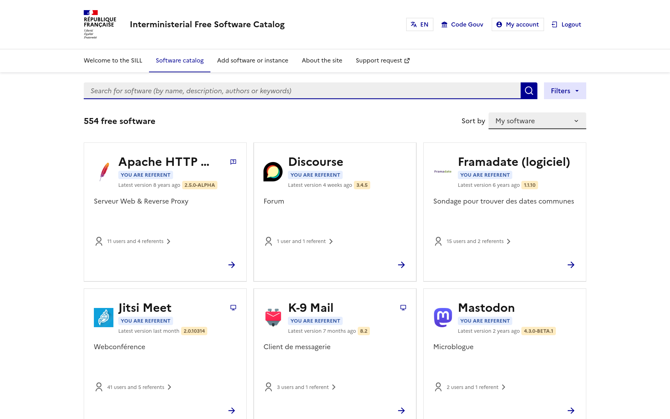Click the My account button
670x419 pixels.
coord(518,24)
